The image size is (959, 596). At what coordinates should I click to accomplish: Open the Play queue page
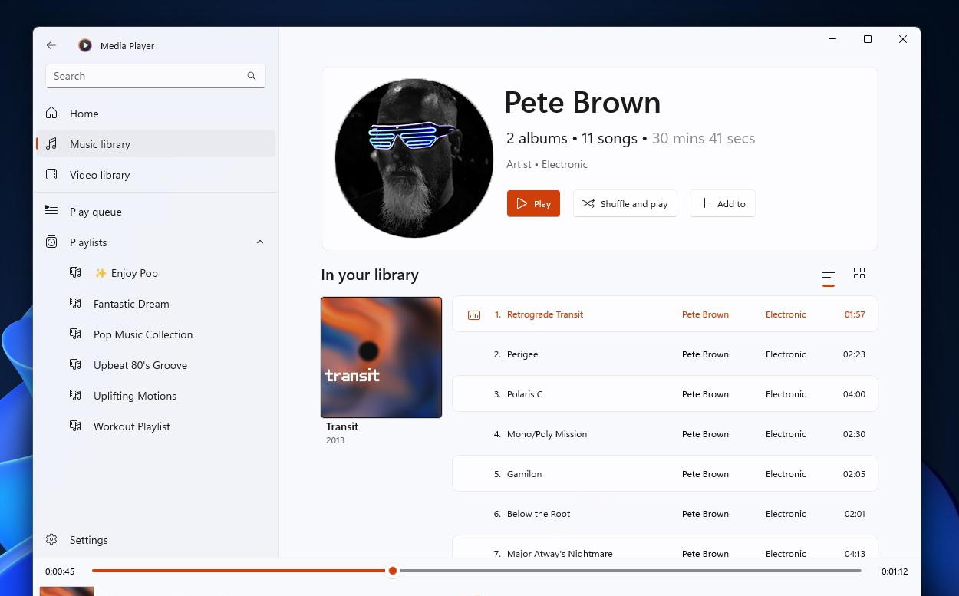point(156,212)
